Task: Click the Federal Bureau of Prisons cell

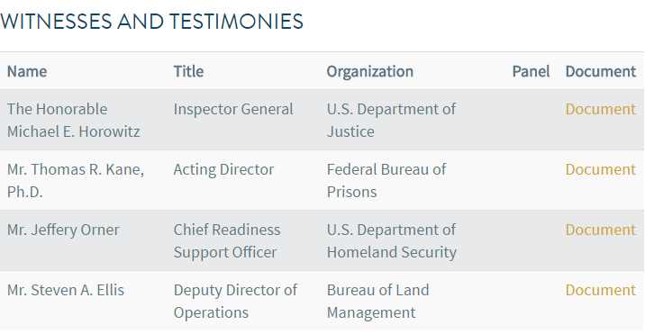Action: tap(386, 181)
